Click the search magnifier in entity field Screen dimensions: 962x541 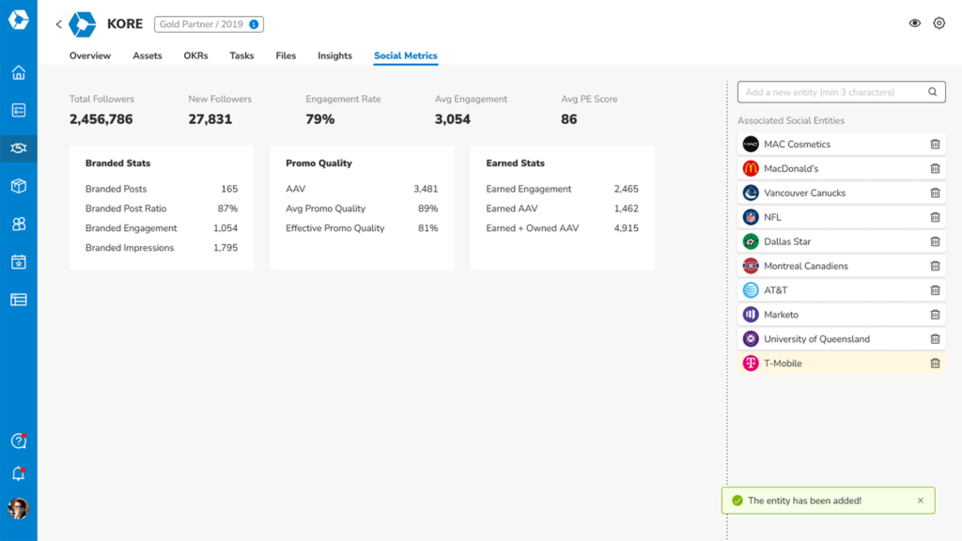pyautogui.click(x=933, y=92)
